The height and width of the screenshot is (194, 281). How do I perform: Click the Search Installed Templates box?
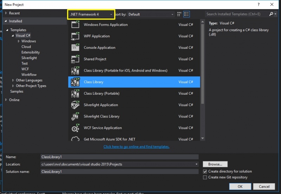237,14
